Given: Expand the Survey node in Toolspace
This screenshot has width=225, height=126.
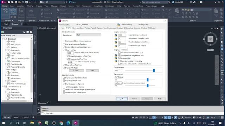Looking at the screenshot, I should coord(6,81).
